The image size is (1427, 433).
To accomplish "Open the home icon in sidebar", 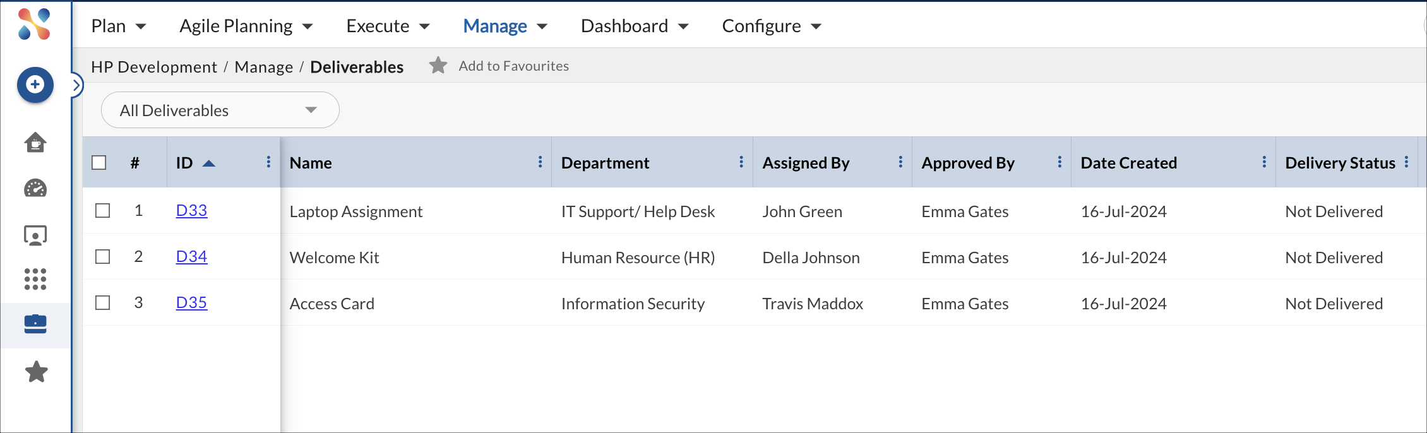I will pyautogui.click(x=35, y=143).
